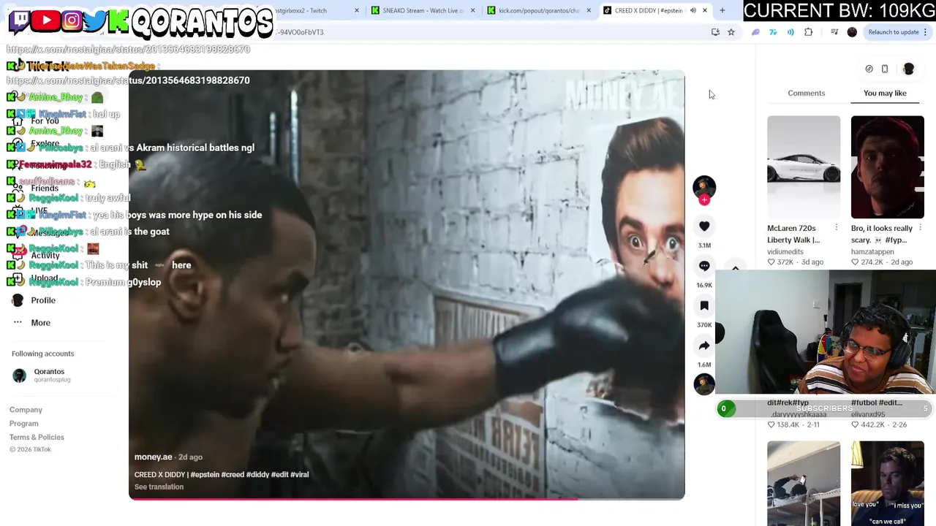Open the vidiumedits creator name
The height and width of the screenshot is (526, 936).
[786, 252]
